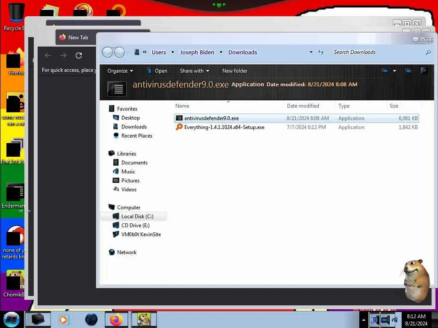The width and height of the screenshot is (438, 328).
Task: Click the Explorer folder taskbar icon
Action: (x=38, y=319)
